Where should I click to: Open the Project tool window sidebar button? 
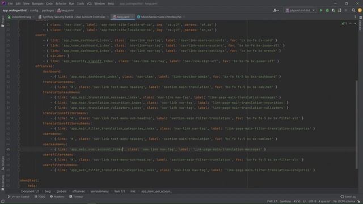point(2,22)
